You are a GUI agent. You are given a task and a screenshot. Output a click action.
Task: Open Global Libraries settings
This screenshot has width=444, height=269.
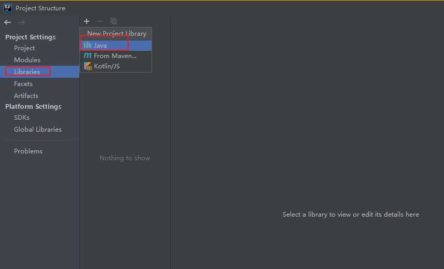[38, 129]
